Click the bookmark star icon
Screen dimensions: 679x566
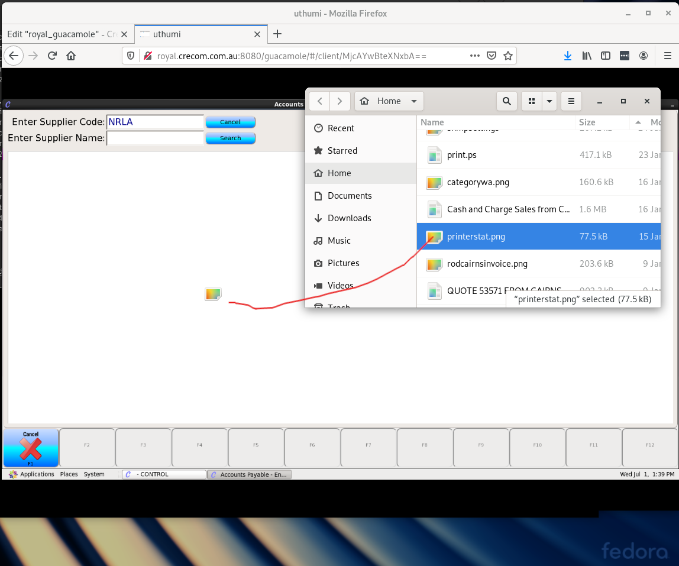point(507,56)
